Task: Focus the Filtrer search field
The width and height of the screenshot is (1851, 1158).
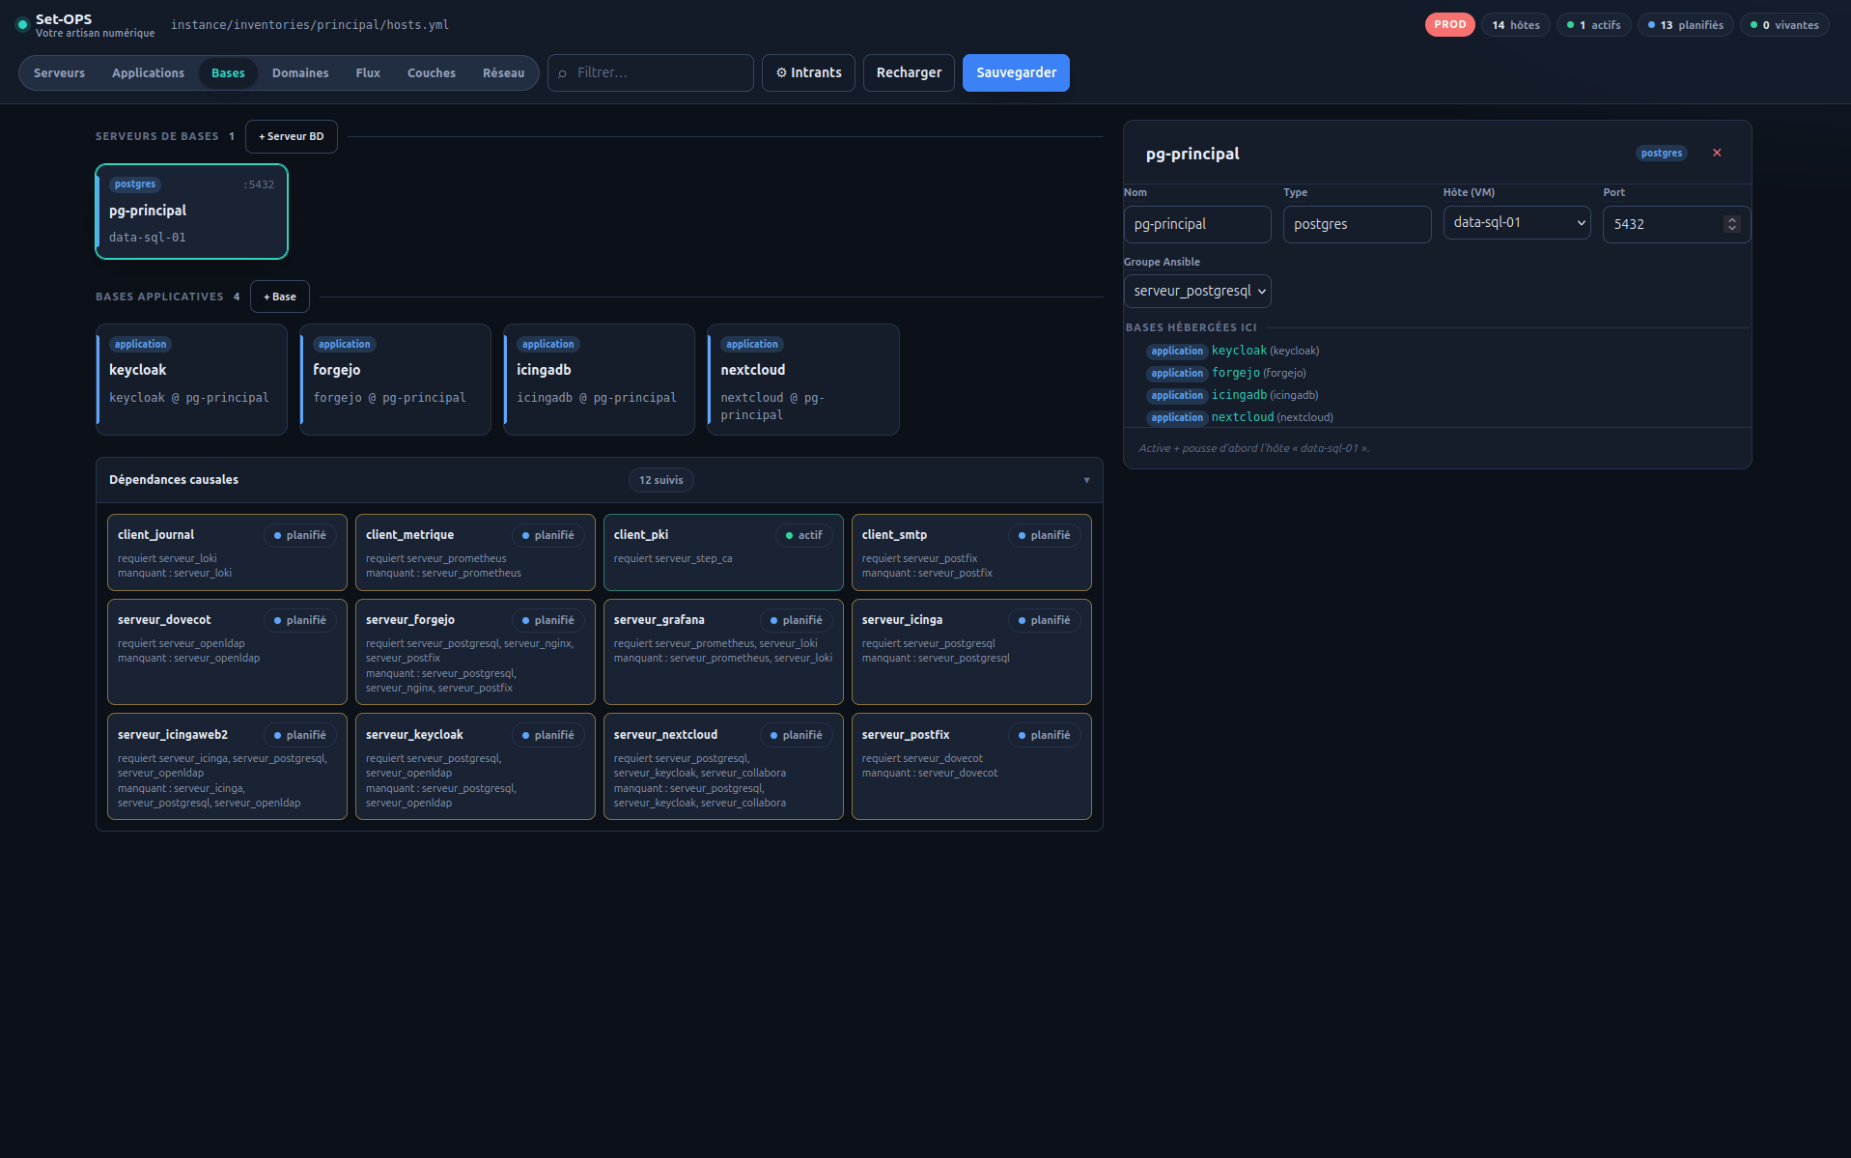Action: pos(651,72)
